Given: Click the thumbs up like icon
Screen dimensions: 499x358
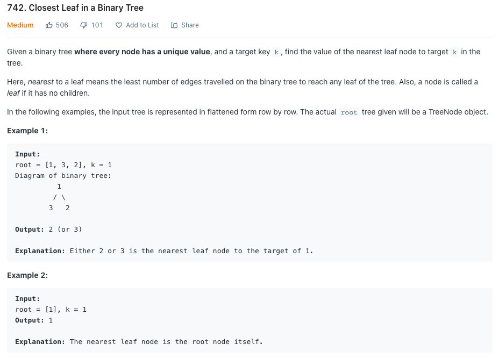Looking at the screenshot, I should [x=49, y=25].
